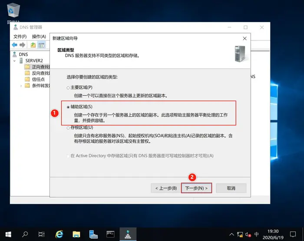Click the DNS Manager taskbar icon
Image resolution: width=304 pixels, height=241 pixels.
pos(128,234)
